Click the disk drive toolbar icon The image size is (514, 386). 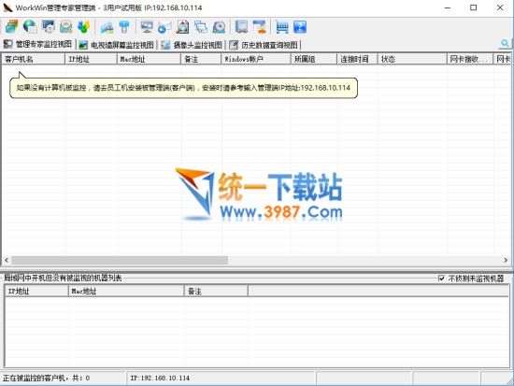219,27
